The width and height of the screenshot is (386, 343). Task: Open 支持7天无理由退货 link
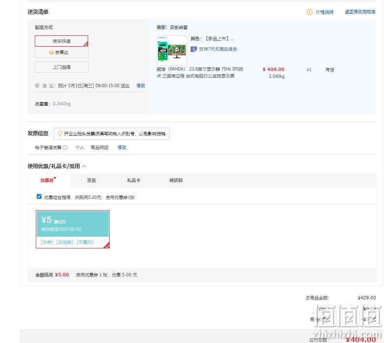[217, 49]
